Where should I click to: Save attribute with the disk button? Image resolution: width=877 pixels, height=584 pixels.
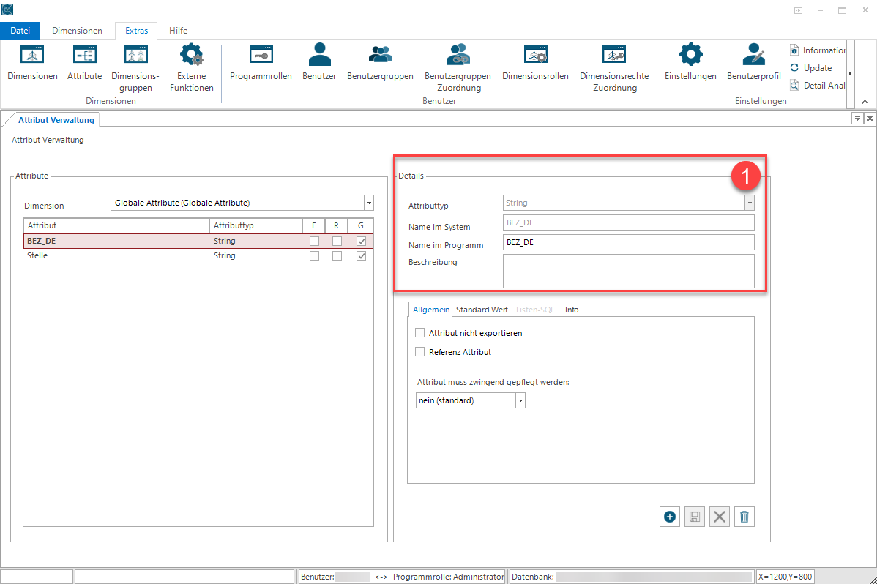pyautogui.click(x=695, y=517)
